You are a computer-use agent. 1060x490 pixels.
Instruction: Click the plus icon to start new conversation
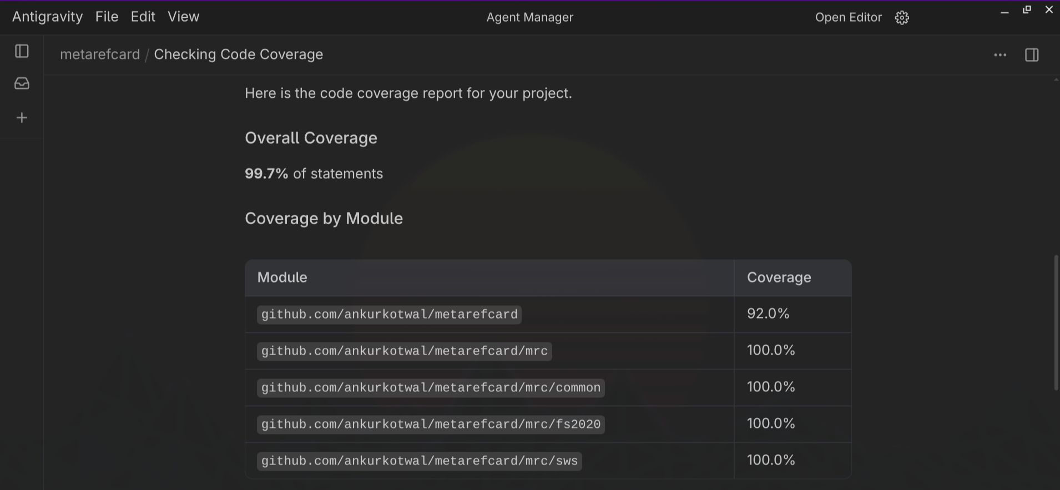point(22,118)
